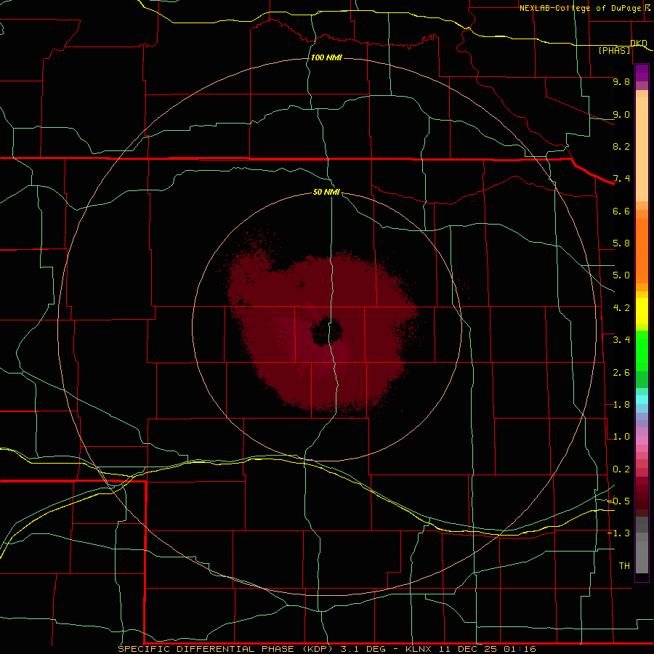Click the 0.2 value on the color scale
Viewport: 654px width, 654px height.
click(621, 469)
